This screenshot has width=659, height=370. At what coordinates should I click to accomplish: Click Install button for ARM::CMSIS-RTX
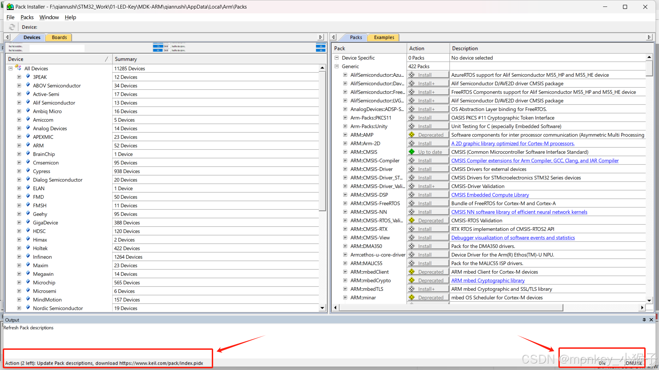point(428,229)
